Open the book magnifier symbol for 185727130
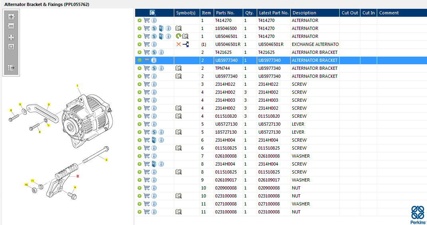The height and width of the screenshot is (225, 427). [x=178, y=132]
